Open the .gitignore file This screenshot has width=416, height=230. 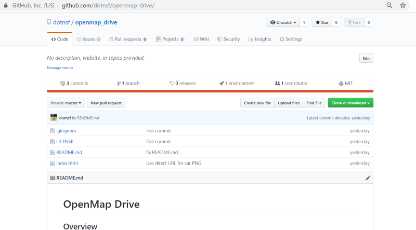pyautogui.click(x=66, y=131)
